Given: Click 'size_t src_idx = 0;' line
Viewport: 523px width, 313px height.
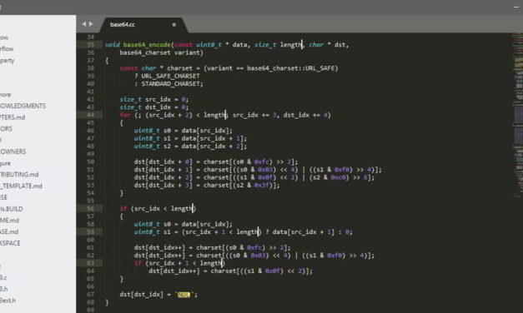Looking at the screenshot, I should (x=154, y=99).
